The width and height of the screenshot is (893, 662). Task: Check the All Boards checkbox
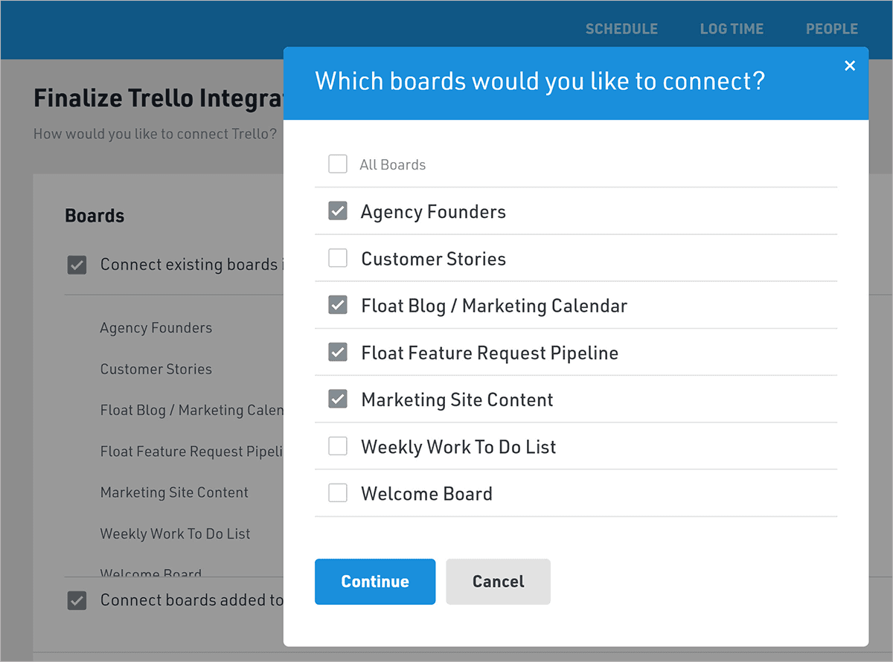[x=338, y=164]
